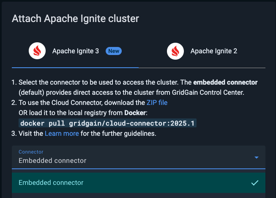
Task: Expand the Connector dropdown arrow
Action: pos(256,157)
